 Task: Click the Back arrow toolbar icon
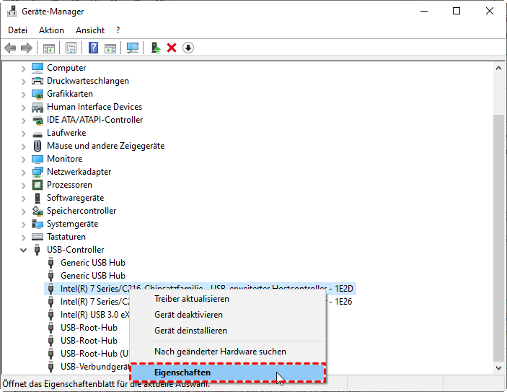pos(10,48)
